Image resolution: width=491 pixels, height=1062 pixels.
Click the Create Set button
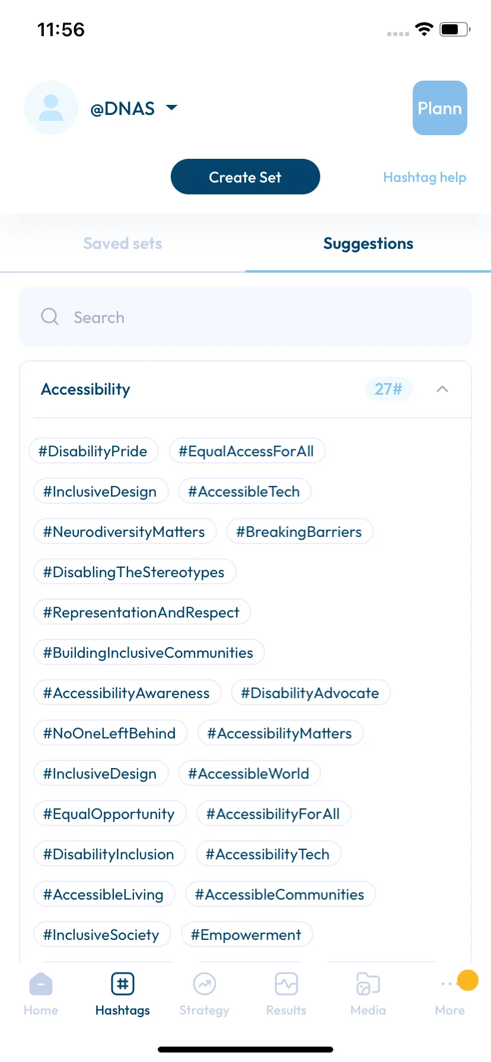[245, 177]
